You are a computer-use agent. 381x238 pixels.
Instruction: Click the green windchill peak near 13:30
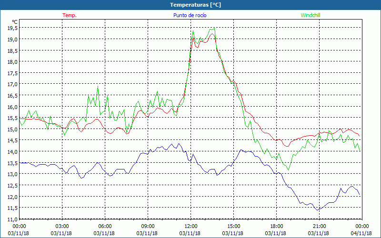214,29
